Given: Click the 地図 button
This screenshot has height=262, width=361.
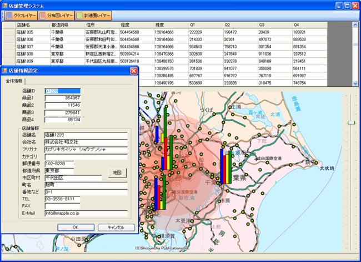Looking at the screenshot, I should click(x=117, y=172).
